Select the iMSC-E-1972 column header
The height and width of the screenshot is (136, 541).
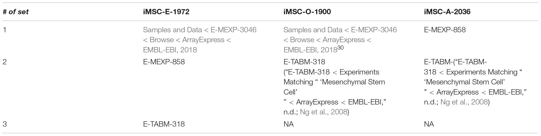tap(166, 12)
